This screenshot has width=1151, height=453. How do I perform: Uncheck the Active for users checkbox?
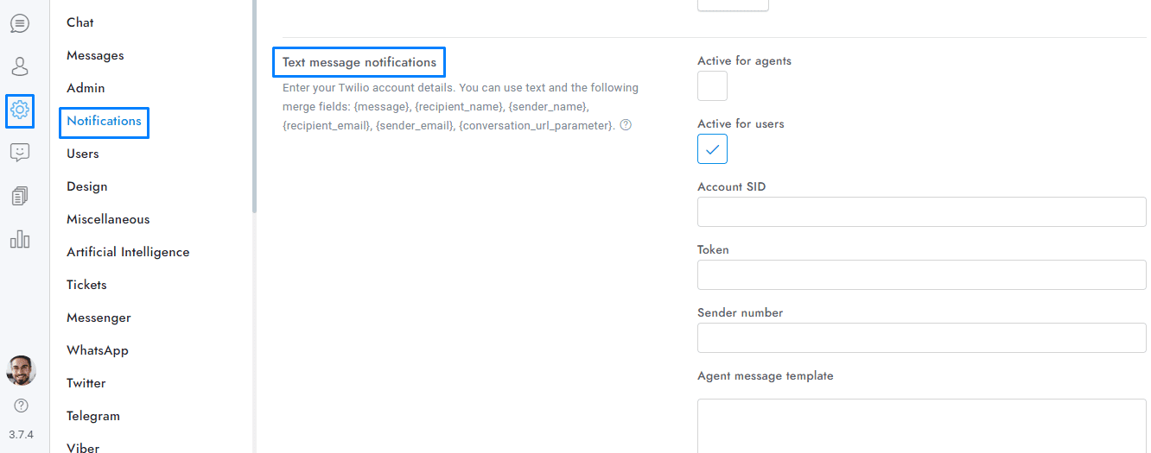tap(712, 149)
